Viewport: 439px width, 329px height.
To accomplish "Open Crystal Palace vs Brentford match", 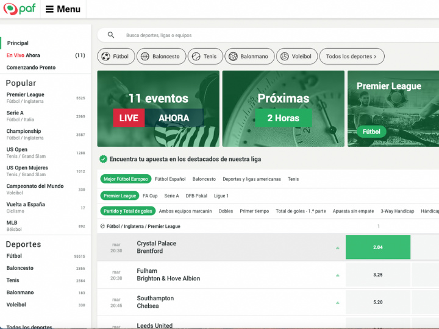I will tap(157, 247).
